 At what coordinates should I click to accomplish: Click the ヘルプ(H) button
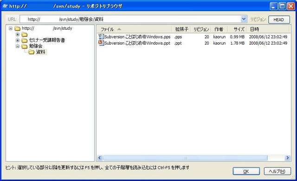pyautogui.click(x=278, y=171)
